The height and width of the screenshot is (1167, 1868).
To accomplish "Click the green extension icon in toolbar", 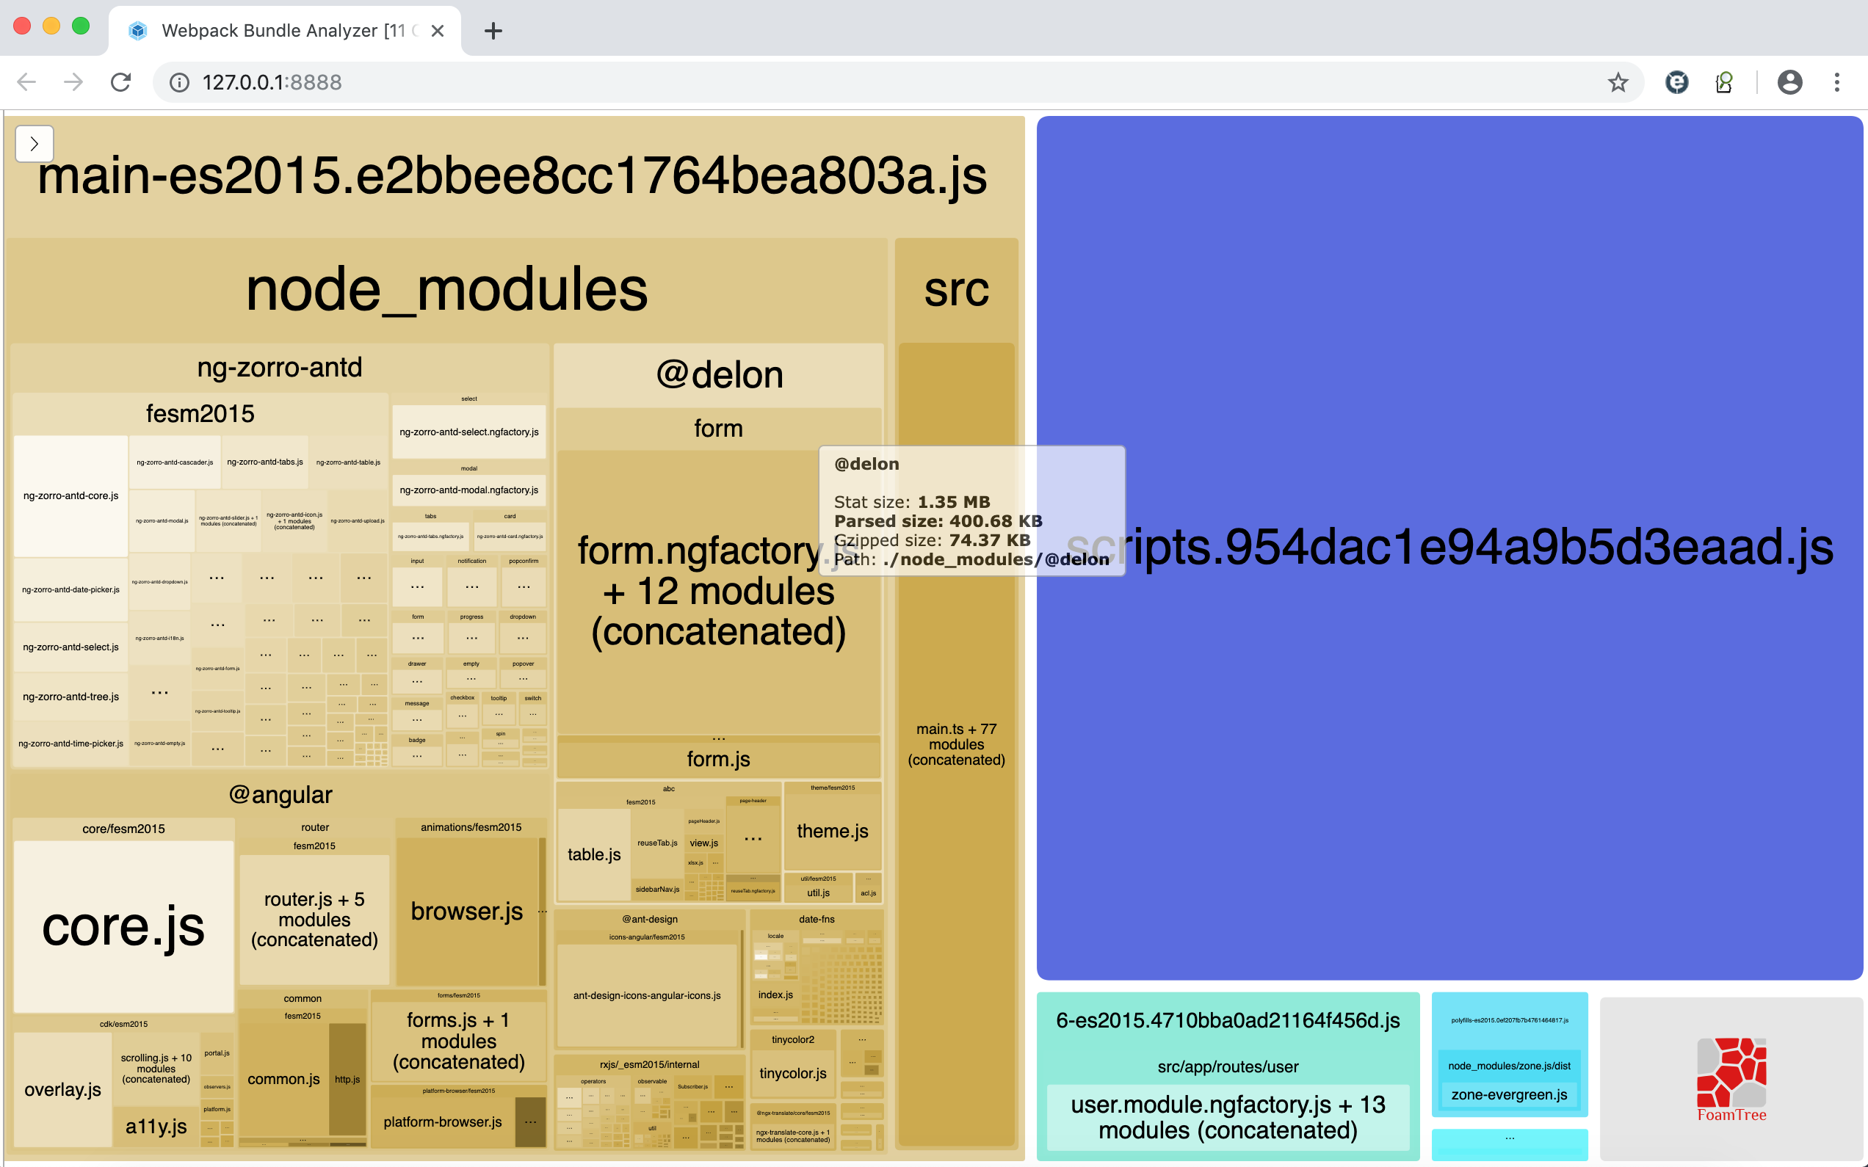I will [1723, 81].
